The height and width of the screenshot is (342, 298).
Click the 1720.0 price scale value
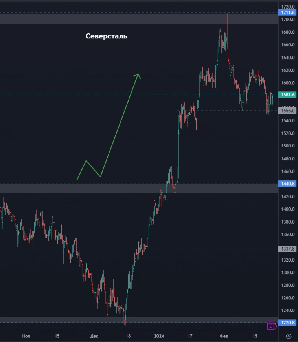[x=288, y=7]
